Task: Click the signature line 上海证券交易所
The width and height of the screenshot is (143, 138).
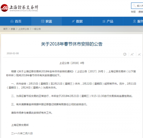Action: coord(20,125)
